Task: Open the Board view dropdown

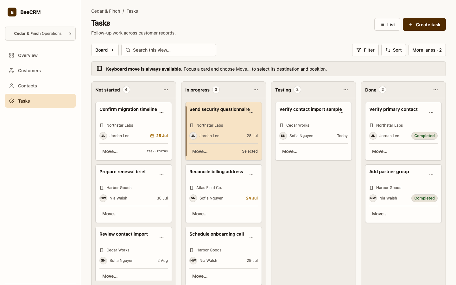Action: (x=105, y=50)
